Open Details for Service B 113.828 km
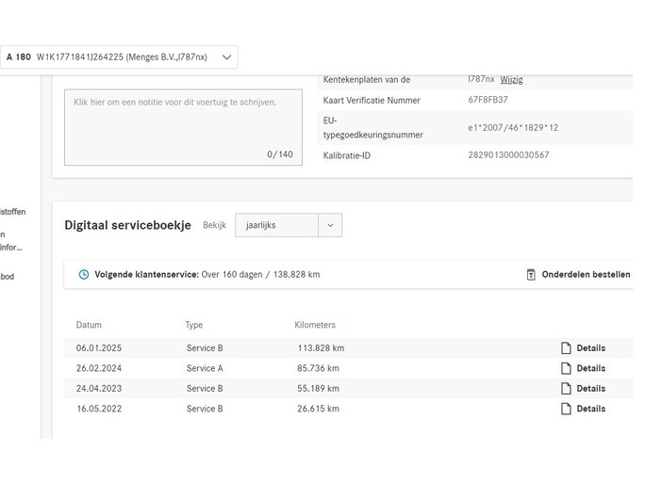Screen dimensions: 646x483 point(590,348)
